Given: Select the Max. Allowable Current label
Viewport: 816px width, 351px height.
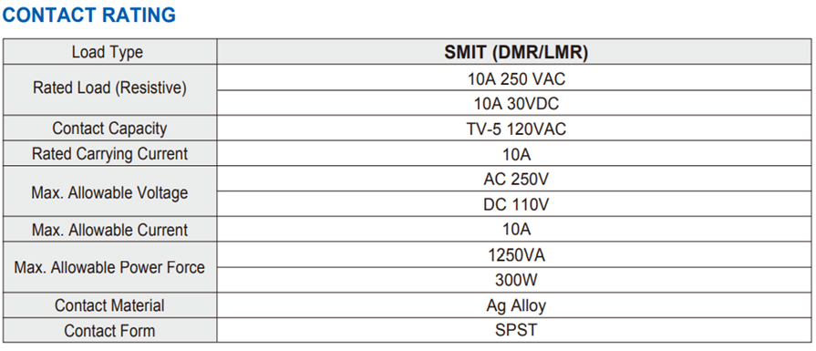Looking at the screenshot, I should click(x=109, y=230).
